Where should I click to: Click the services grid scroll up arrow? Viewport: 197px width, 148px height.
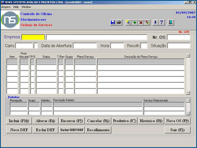[188, 55]
